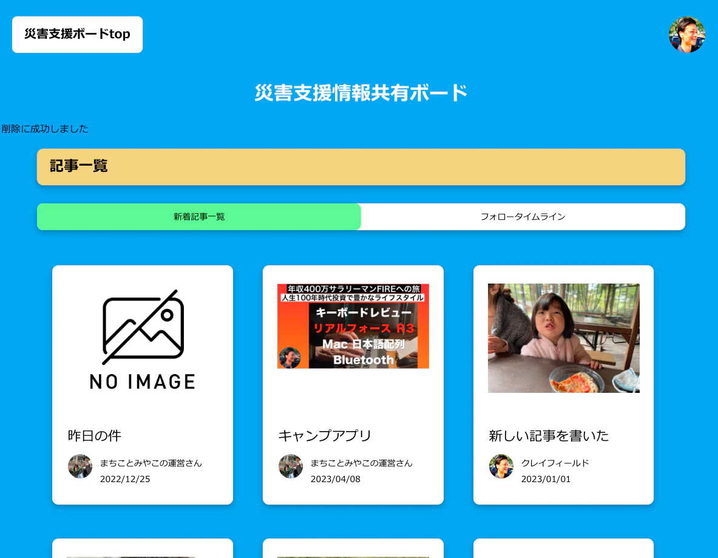
Task: Click the date 2022/12/25
Action: [x=125, y=479]
